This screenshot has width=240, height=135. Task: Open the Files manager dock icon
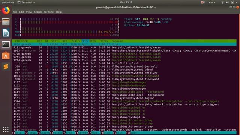click(6, 22)
